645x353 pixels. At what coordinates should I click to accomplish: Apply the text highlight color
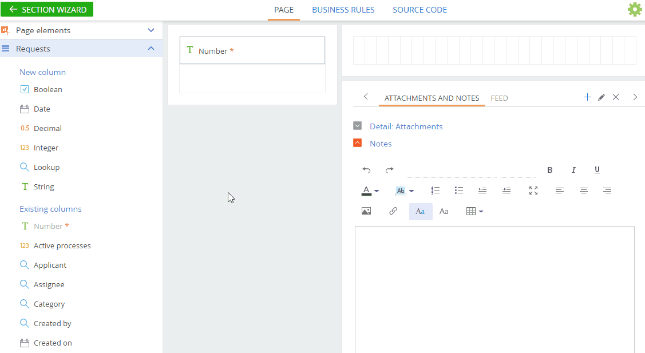point(401,191)
